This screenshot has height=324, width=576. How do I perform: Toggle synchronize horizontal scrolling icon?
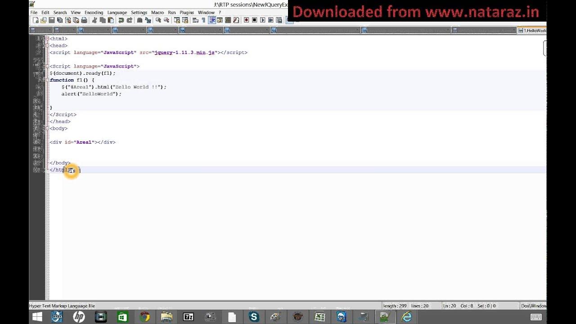[185, 20]
